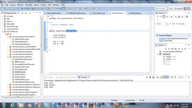Click the Back navigation arrow in toolbar
This screenshot has width=192, height=108.
tap(91, 8)
